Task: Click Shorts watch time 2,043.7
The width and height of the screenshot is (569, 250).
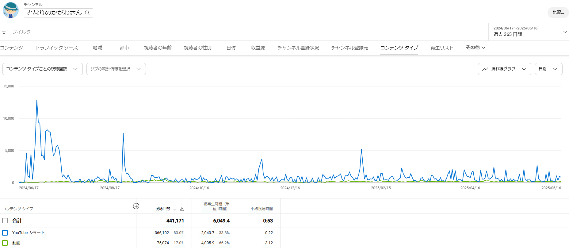Action: point(208,233)
